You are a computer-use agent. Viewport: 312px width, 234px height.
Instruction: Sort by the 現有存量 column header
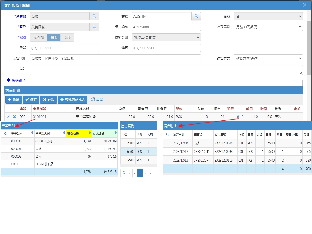tap(79, 133)
